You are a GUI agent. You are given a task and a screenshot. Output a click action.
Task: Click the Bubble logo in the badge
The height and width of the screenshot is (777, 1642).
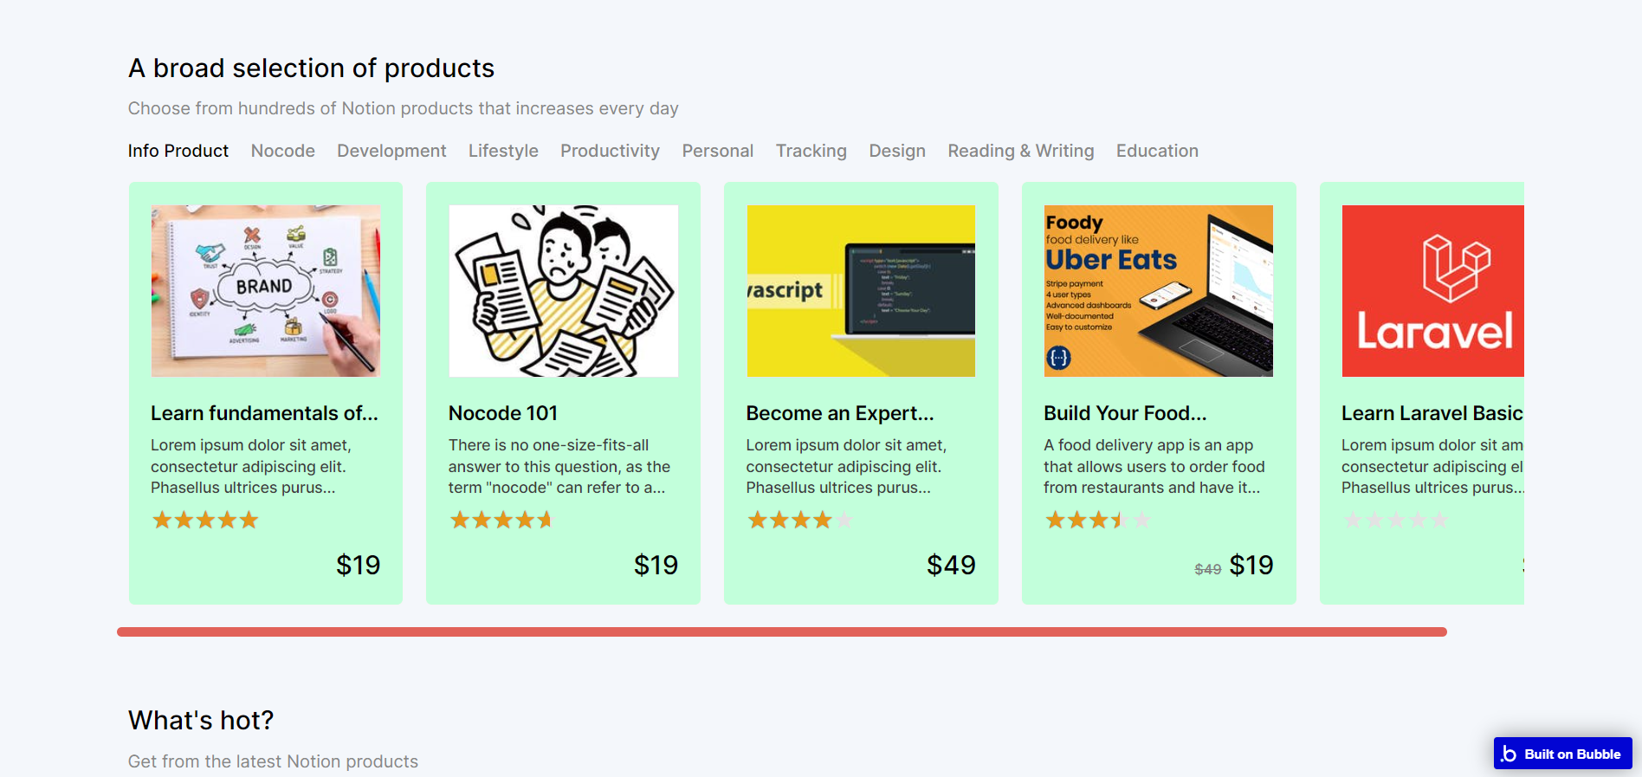(x=1509, y=754)
